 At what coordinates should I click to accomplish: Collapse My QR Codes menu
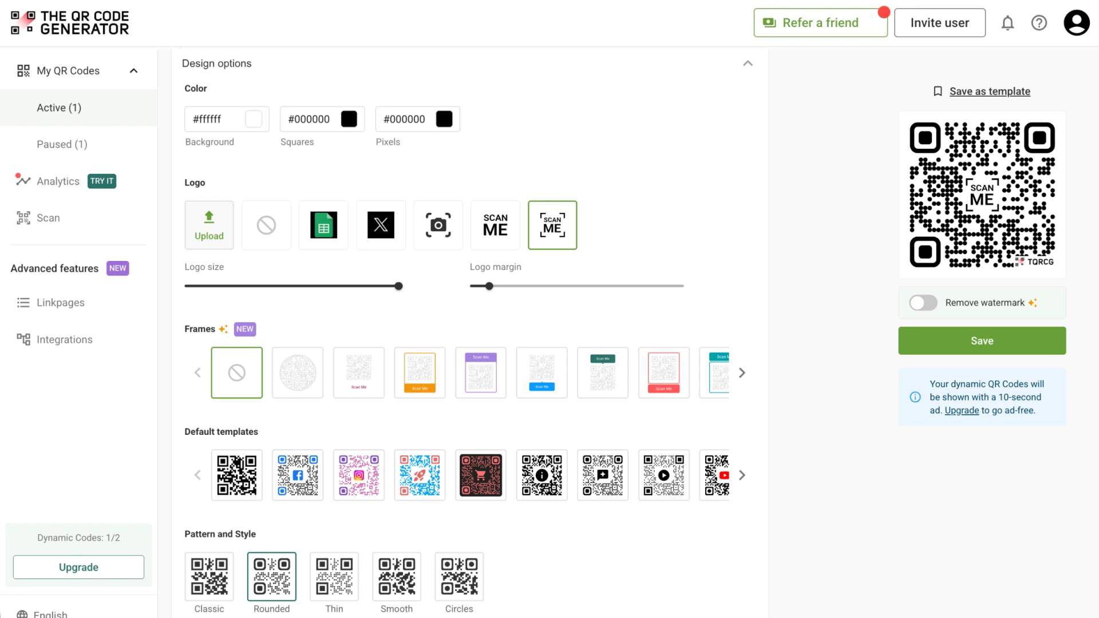[x=133, y=71]
